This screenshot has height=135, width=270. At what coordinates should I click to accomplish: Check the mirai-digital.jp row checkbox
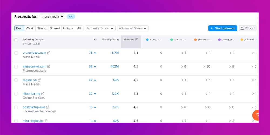click(16, 121)
